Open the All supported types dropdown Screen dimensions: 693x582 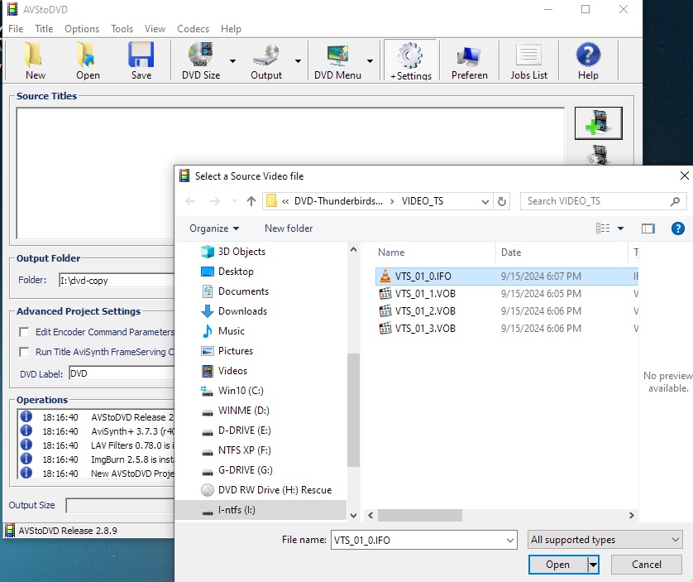pyautogui.click(x=605, y=540)
